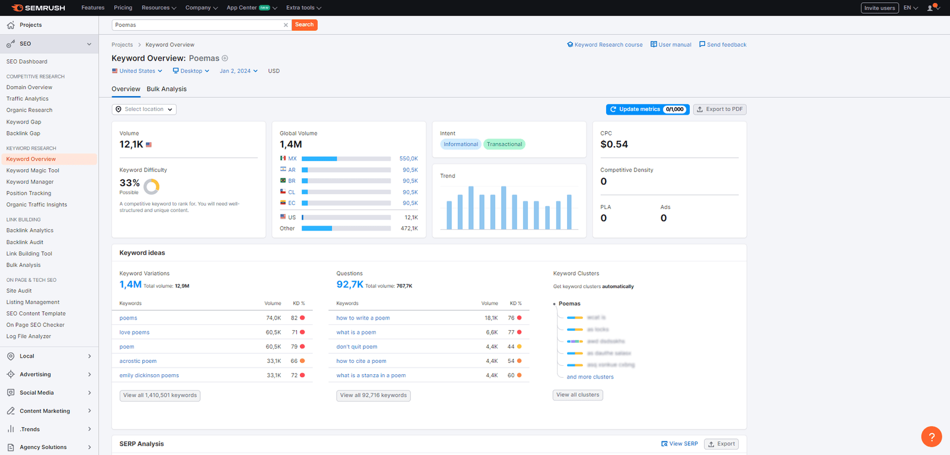Image resolution: width=950 pixels, height=455 pixels.
Task: Click Projects breadcrumb link
Action: (x=122, y=45)
